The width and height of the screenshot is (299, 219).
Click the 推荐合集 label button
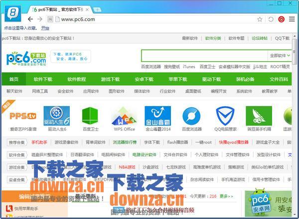[16, 142]
